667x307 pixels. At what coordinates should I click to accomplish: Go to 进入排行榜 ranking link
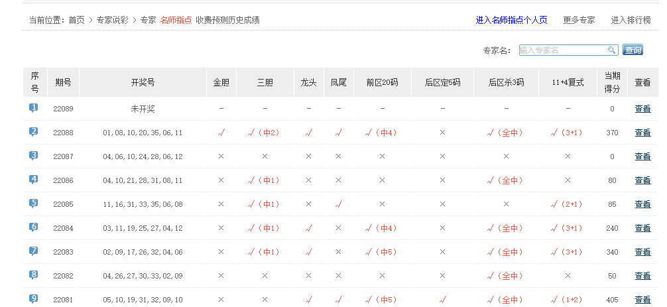pos(631,20)
